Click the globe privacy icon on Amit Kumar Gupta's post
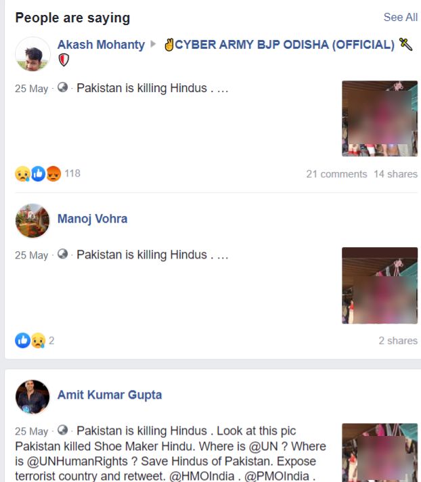 coord(63,430)
